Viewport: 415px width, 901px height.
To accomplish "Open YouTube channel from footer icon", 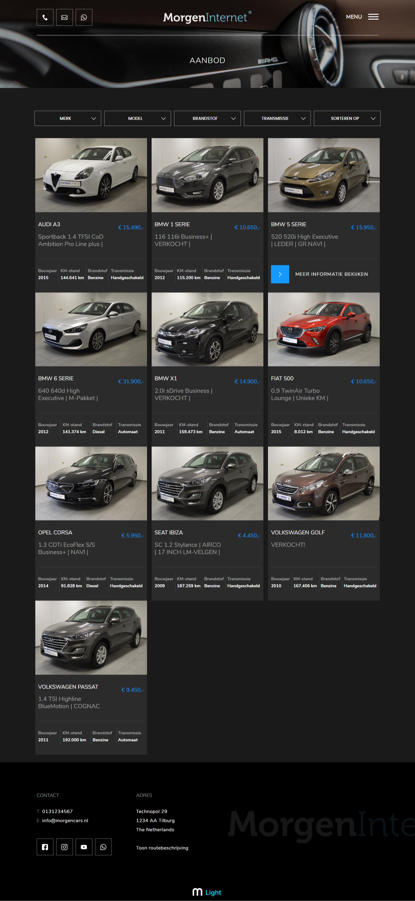I will click(x=84, y=847).
